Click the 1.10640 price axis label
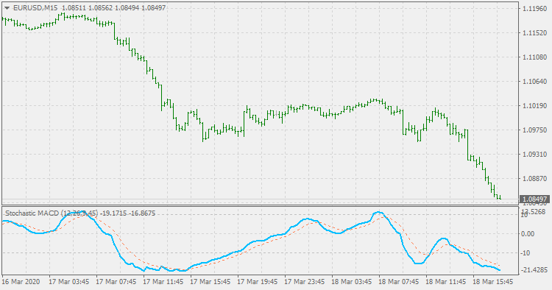 [x=534, y=81]
